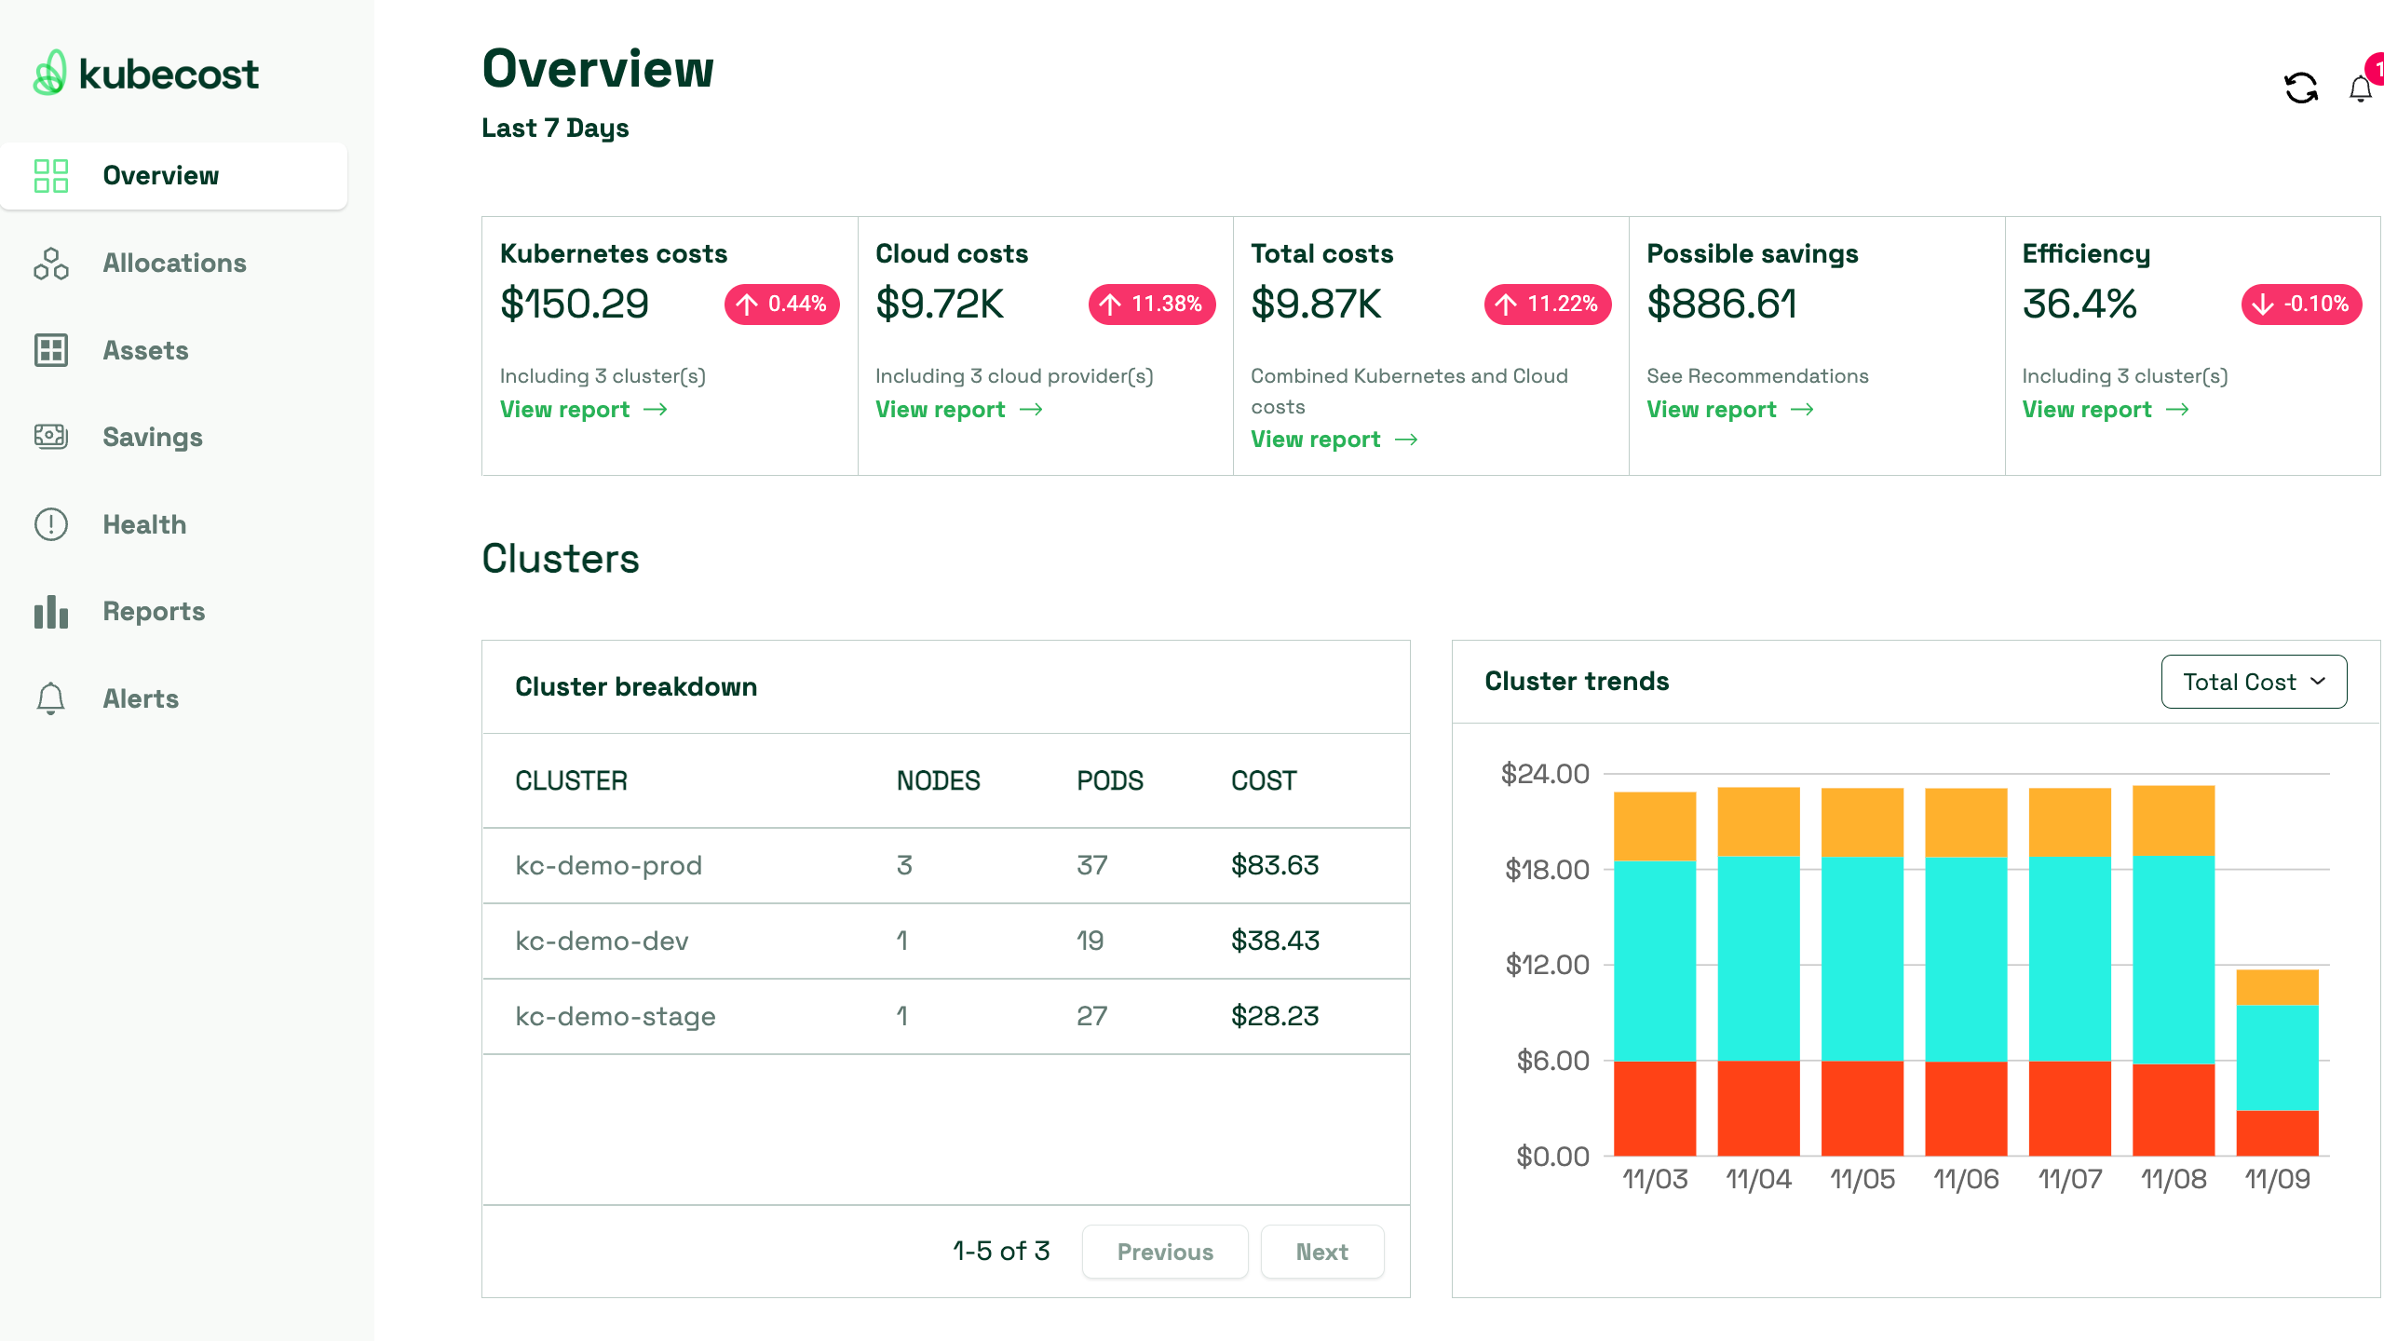
Task: Navigate to Assets using sidebar icon
Action: (51, 349)
